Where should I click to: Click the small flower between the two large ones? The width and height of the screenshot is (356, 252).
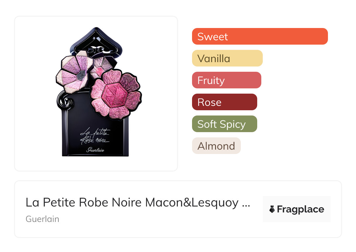tap(99, 67)
